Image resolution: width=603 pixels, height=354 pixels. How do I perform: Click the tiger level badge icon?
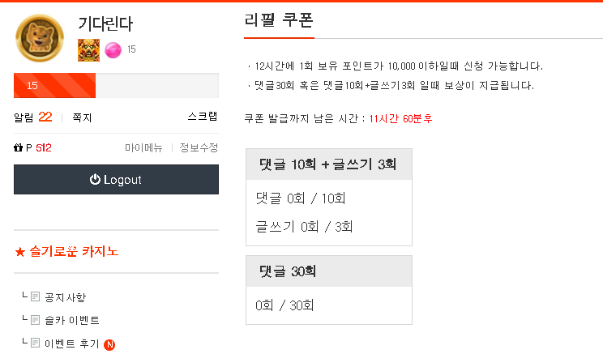click(x=88, y=49)
